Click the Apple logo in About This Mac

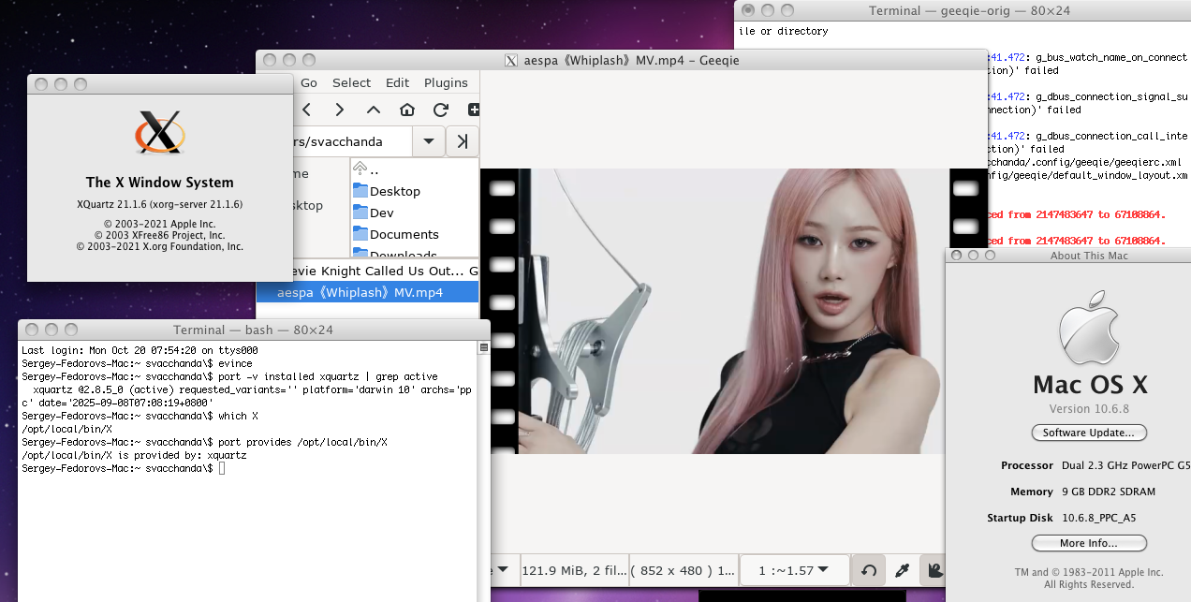(1089, 327)
